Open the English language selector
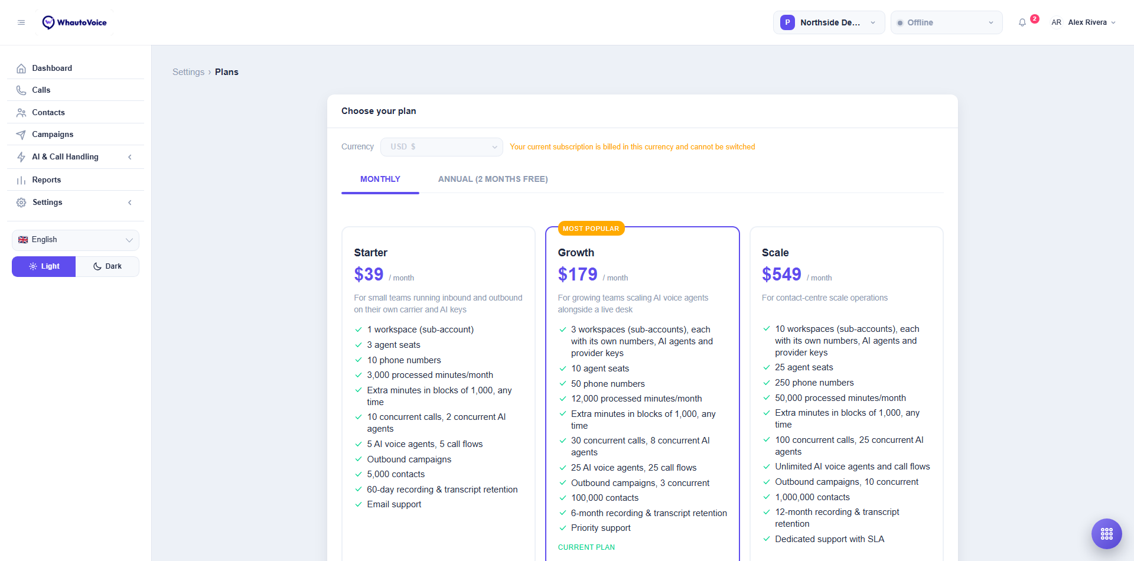This screenshot has width=1134, height=561. [76, 240]
